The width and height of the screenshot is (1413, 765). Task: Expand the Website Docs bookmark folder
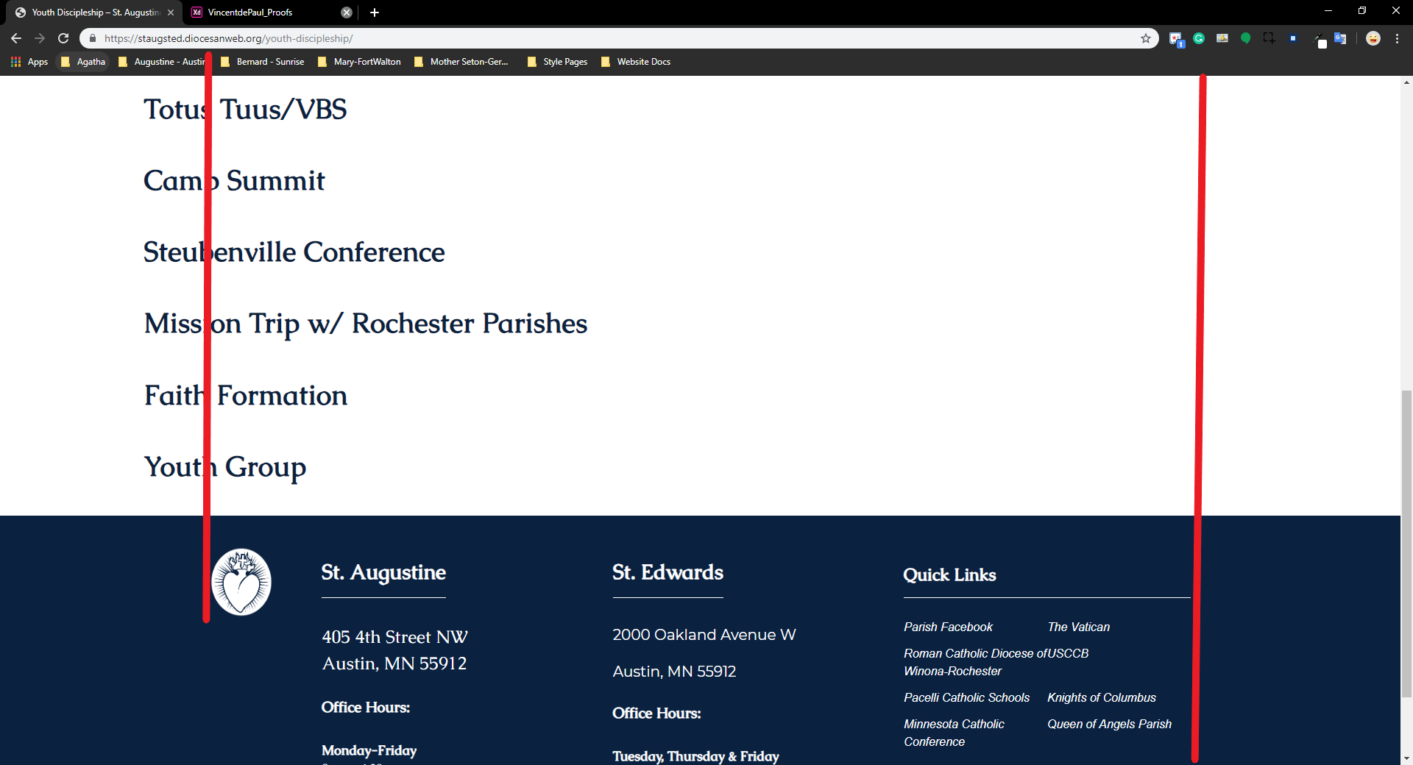(636, 62)
